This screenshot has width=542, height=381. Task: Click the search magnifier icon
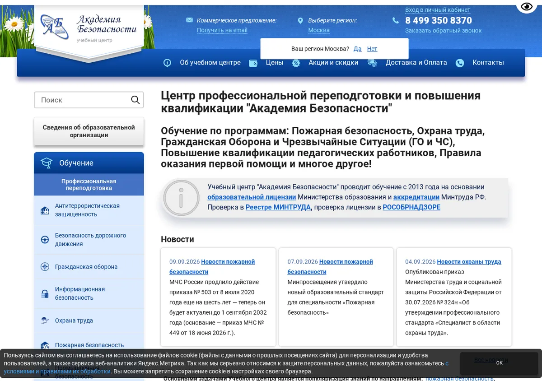pos(135,100)
